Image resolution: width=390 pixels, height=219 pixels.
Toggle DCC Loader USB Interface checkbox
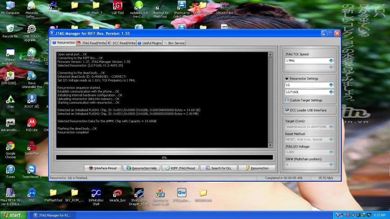tap(287, 110)
